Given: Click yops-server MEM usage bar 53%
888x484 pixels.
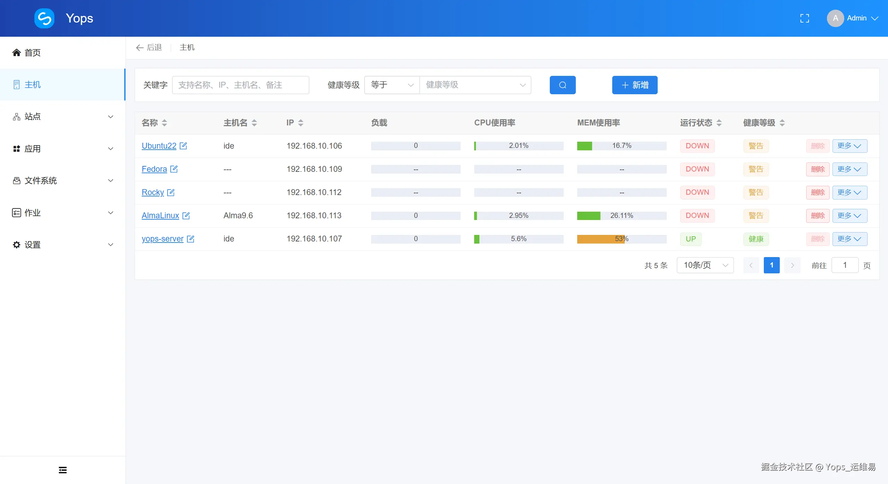Looking at the screenshot, I should point(622,239).
